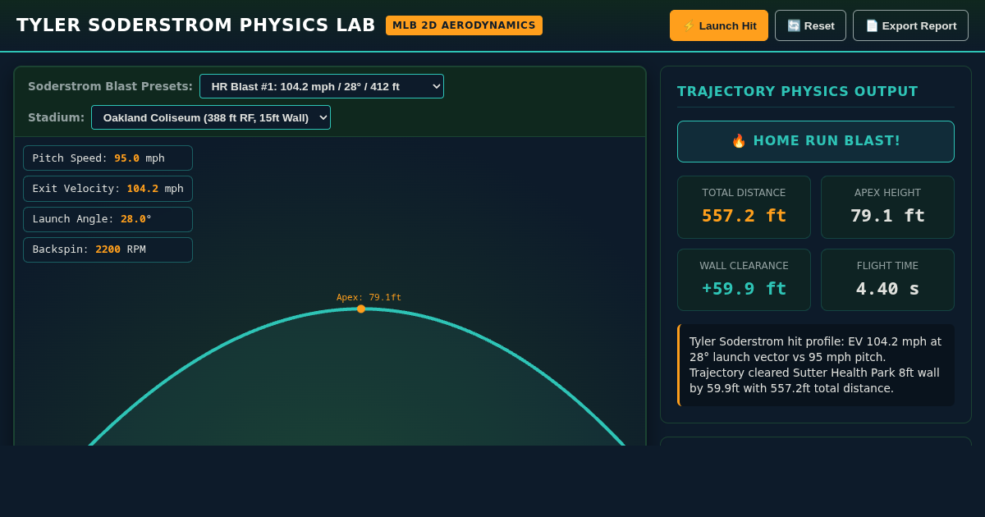The width and height of the screenshot is (985, 517).
Task: Click the Tyler Soderstrom hit profile summary
Action: [816, 365]
